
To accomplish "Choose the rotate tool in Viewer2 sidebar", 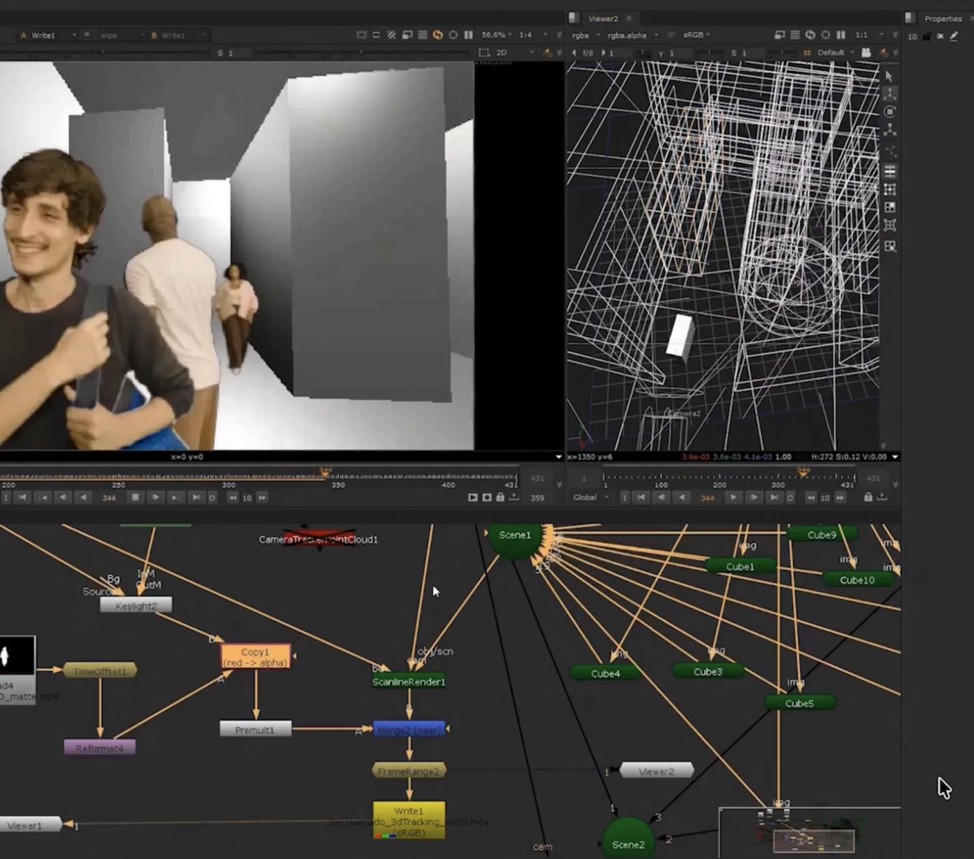I will click(x=890, y=111).
